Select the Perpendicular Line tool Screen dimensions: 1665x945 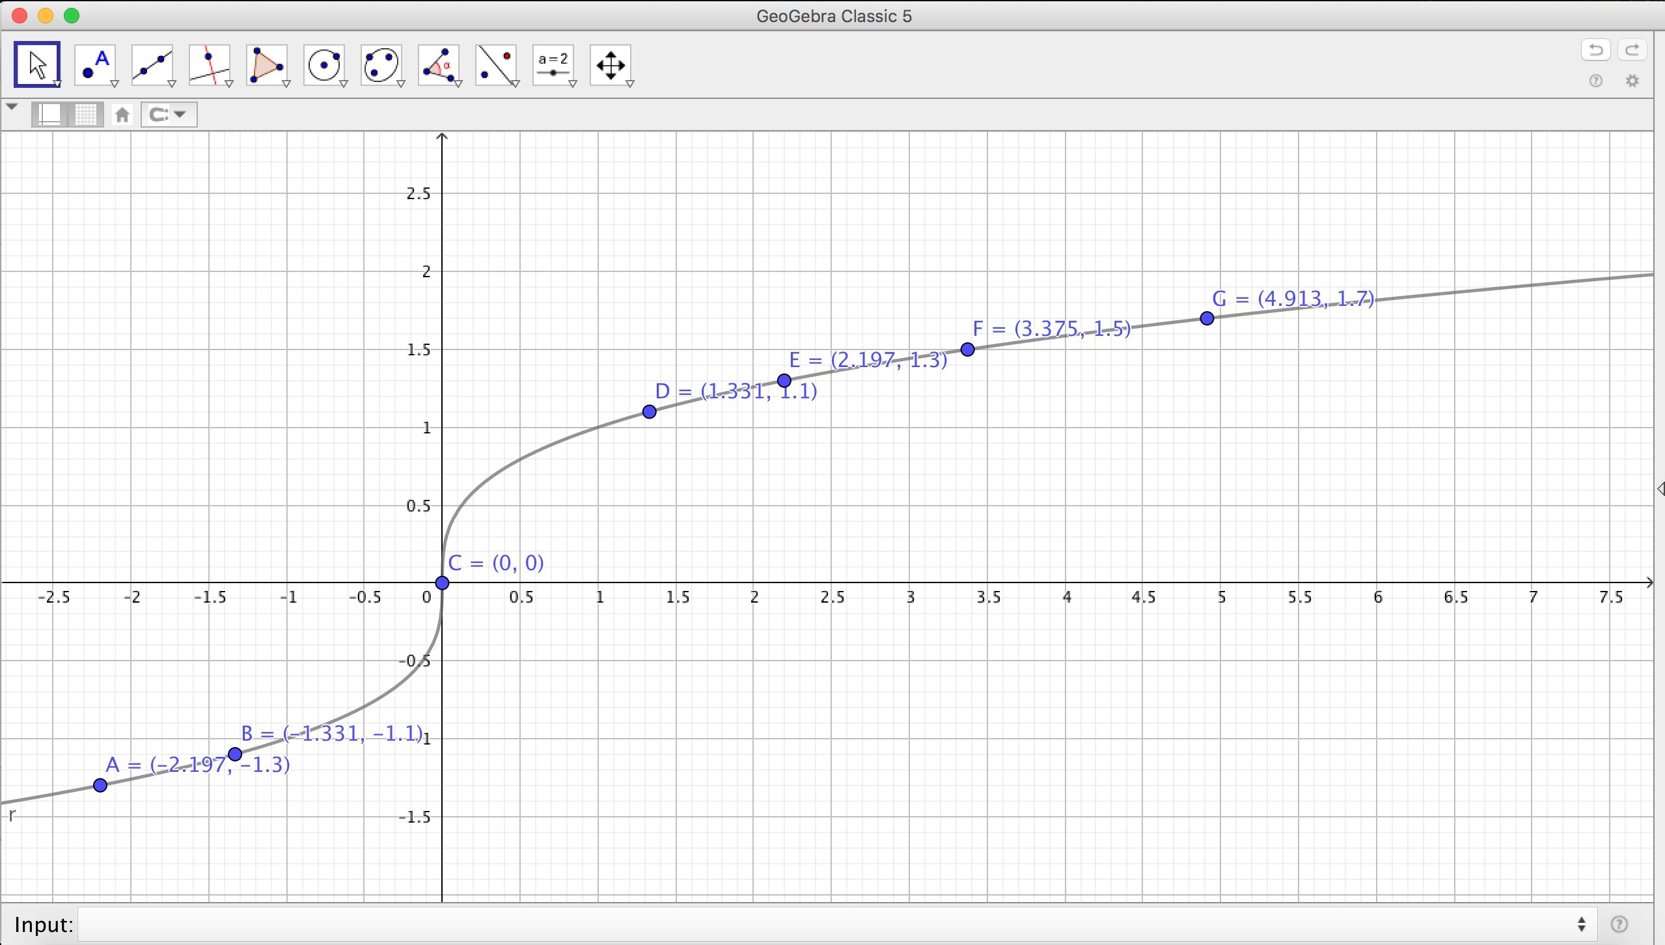[x=210, y=64]
